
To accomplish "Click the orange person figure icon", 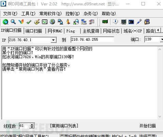I will 68,22.
